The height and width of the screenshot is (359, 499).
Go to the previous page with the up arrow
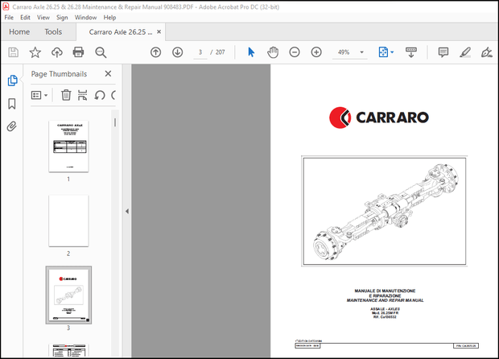click(155, 52)
